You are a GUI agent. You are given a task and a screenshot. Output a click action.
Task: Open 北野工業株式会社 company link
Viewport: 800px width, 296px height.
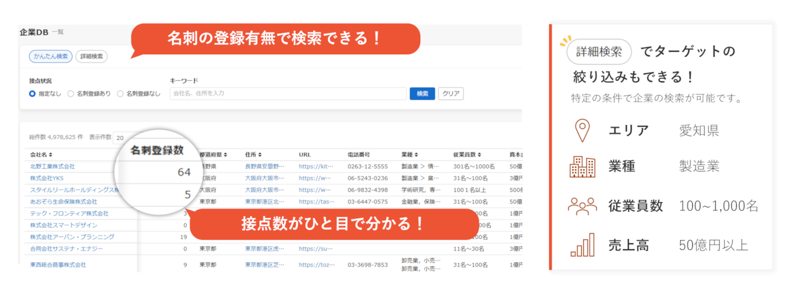pos(52,166)
